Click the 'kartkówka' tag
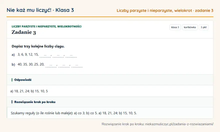 click(190, 27)
